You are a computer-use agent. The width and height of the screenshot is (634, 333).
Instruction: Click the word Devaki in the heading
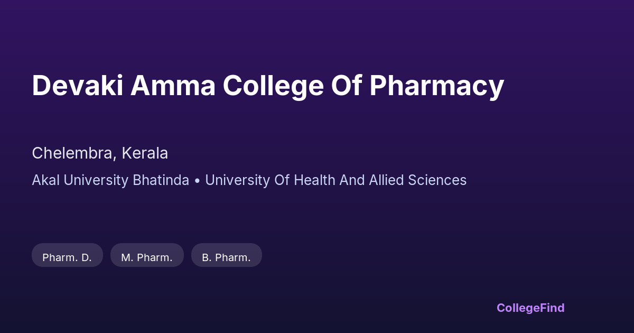[x=77, y=86]
